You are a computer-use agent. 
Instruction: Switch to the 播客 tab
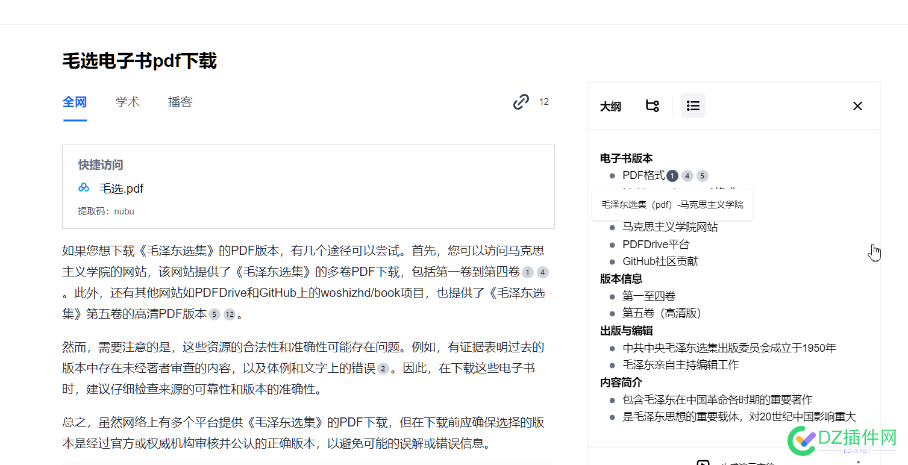tap(180, 102)
